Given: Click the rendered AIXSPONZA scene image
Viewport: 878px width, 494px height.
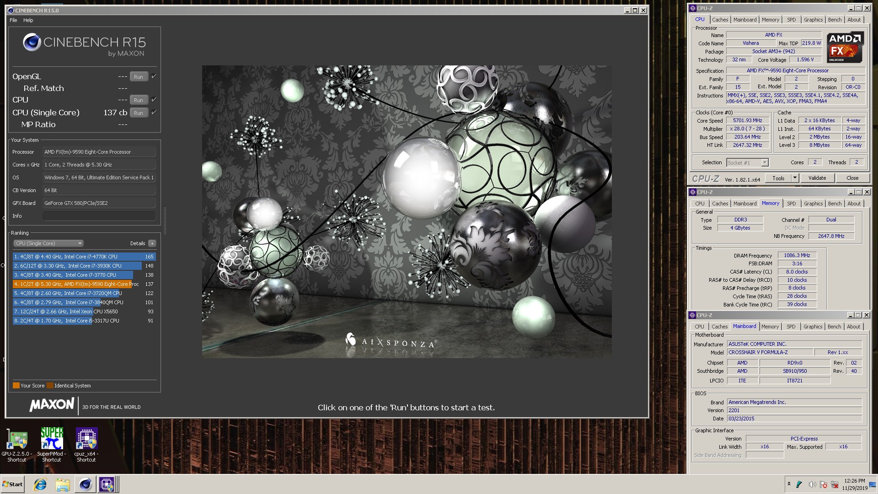Looking at the screenshot, I should click(407, 211).
